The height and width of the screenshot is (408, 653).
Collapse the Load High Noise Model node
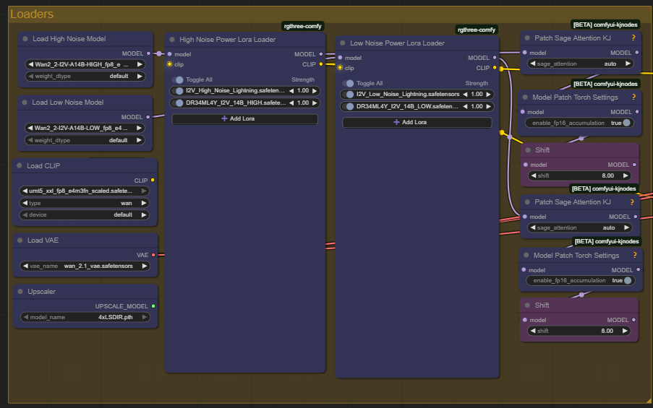click(x=25, y=39)
